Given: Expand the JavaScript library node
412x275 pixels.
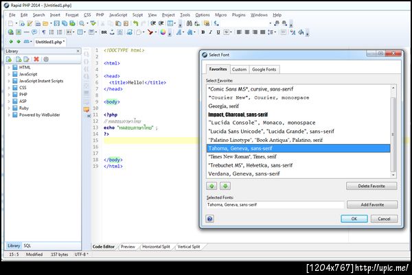Looking at the screenshot, I should tap(9, 74).
